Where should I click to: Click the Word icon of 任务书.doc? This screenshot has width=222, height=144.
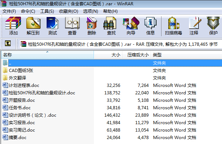(x=5, y=108)
